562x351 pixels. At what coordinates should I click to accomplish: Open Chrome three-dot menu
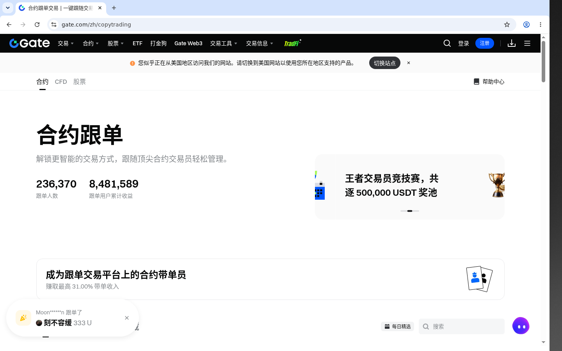pyautogui.click(x=541, y=25)
